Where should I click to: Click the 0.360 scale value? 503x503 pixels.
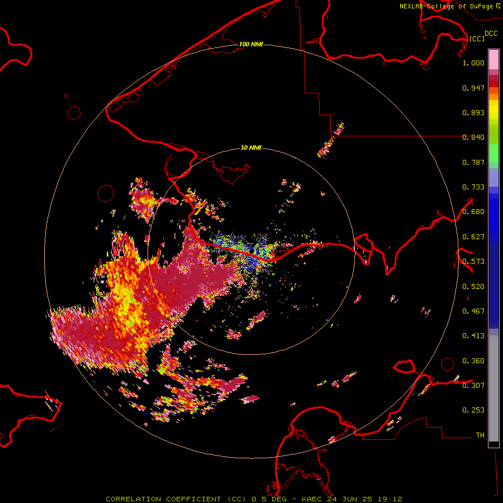pos(473,361)
